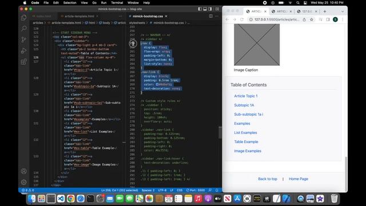Screen dimensions: 366x206
Task: Click the stylesheets breadcrumb segment
Action: coord(137,23)
